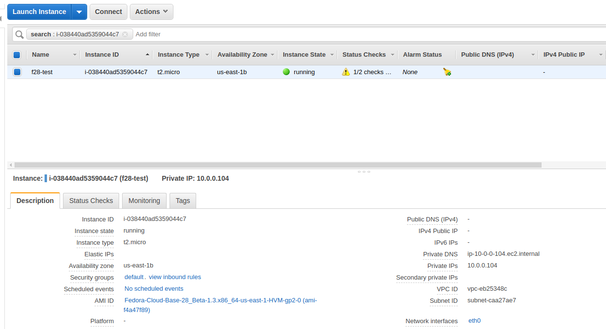Image resolution: width=606 pixels, height=329 pixels.
Task: Click the green running state indicator
Action: pyautogui.click(x=286, y=72)
